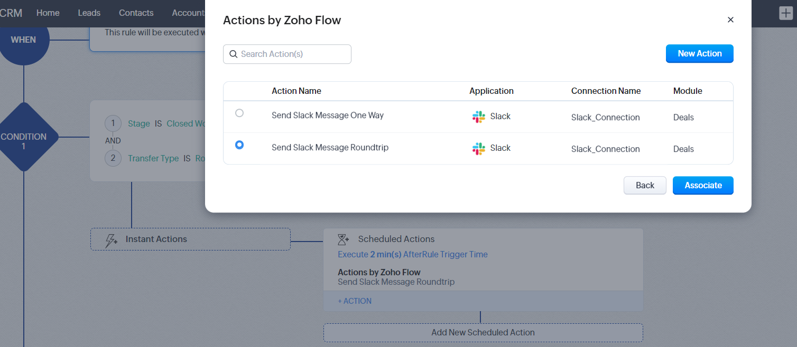
Task: Click the + ACTION link
Action: (x=355, y=301)
